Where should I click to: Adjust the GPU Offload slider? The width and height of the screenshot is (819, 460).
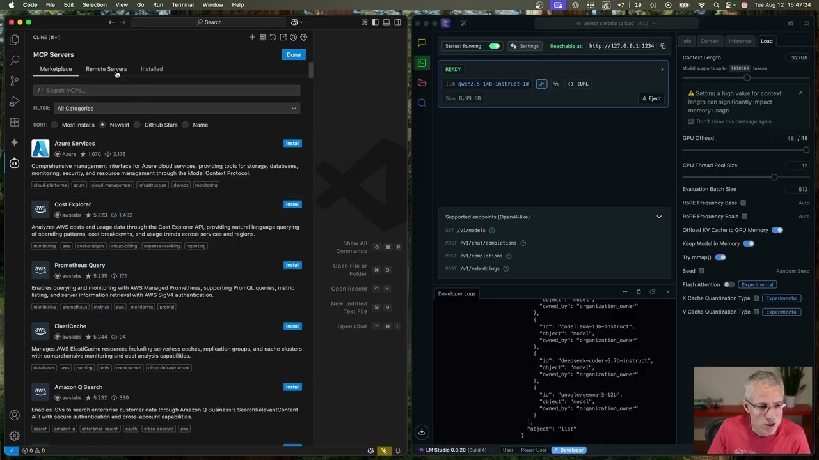pos(806,150)
